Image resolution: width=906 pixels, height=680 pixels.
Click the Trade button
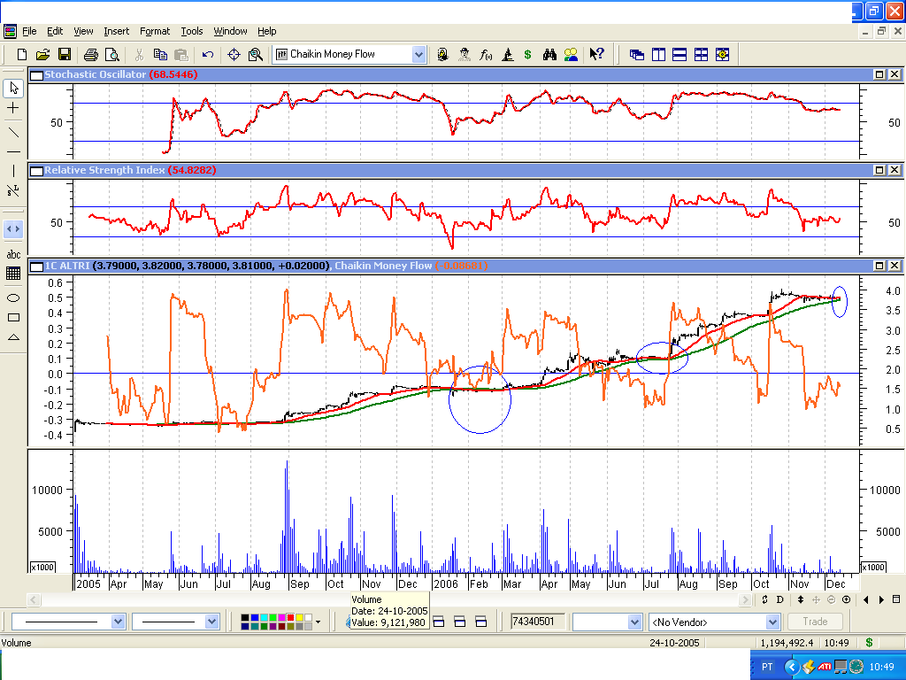[815, 622]
